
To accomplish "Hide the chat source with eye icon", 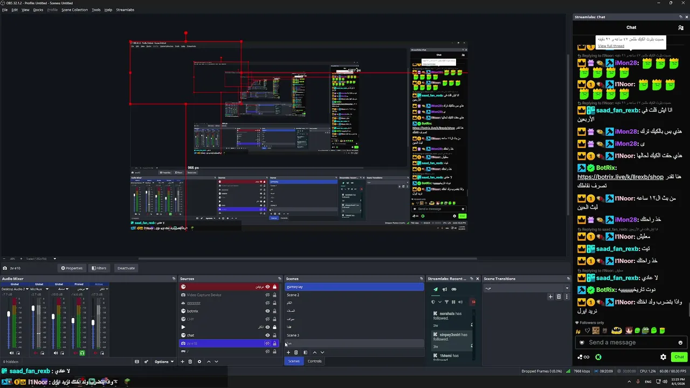I will click(x=267, y=335).
